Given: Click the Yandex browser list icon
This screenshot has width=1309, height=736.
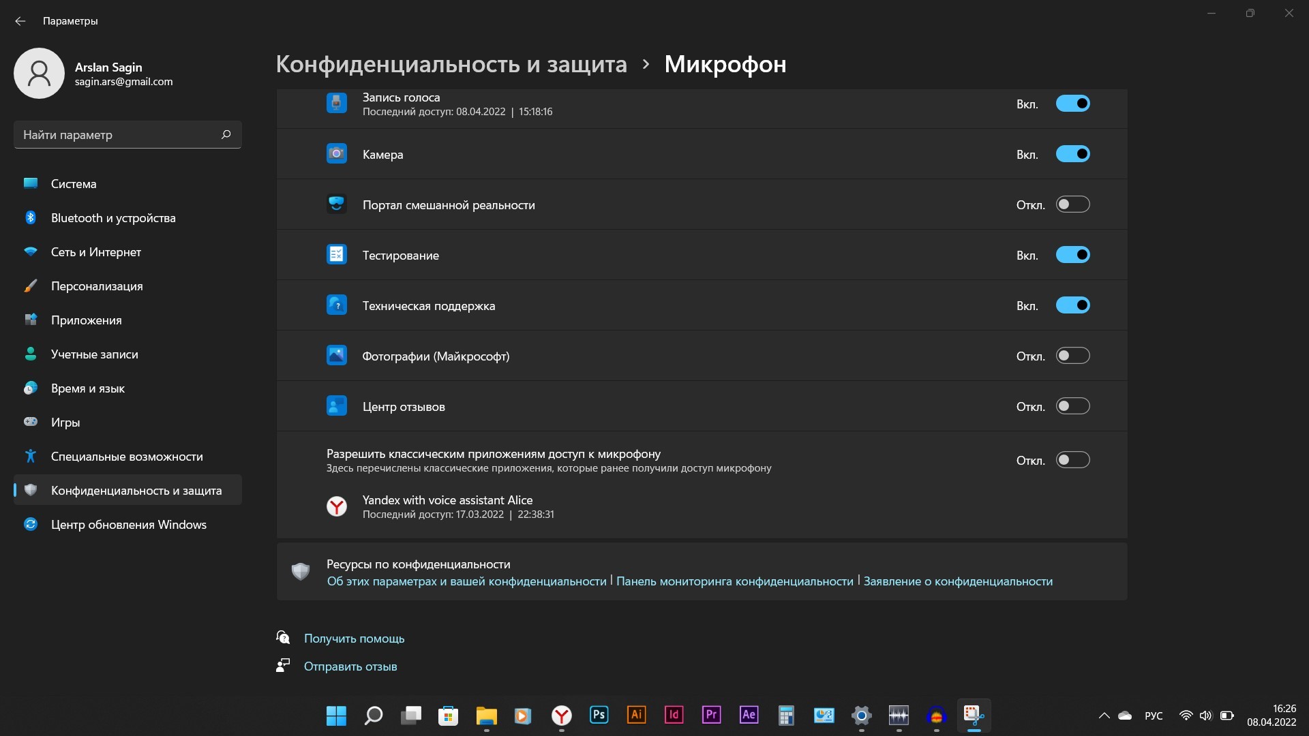Looking at the screenshot, I should tap(336, 506).
